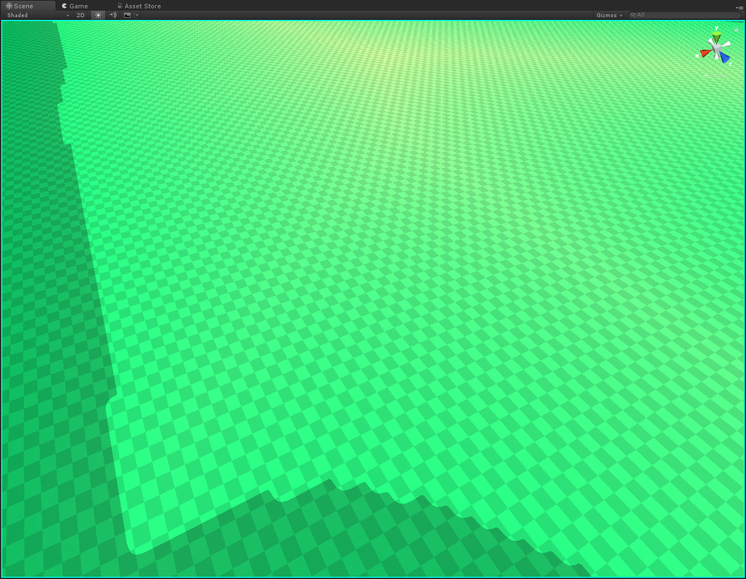Open the effects dropdown arrow beside picture icon
746x579 pixels.
click(x=137, y=15)
